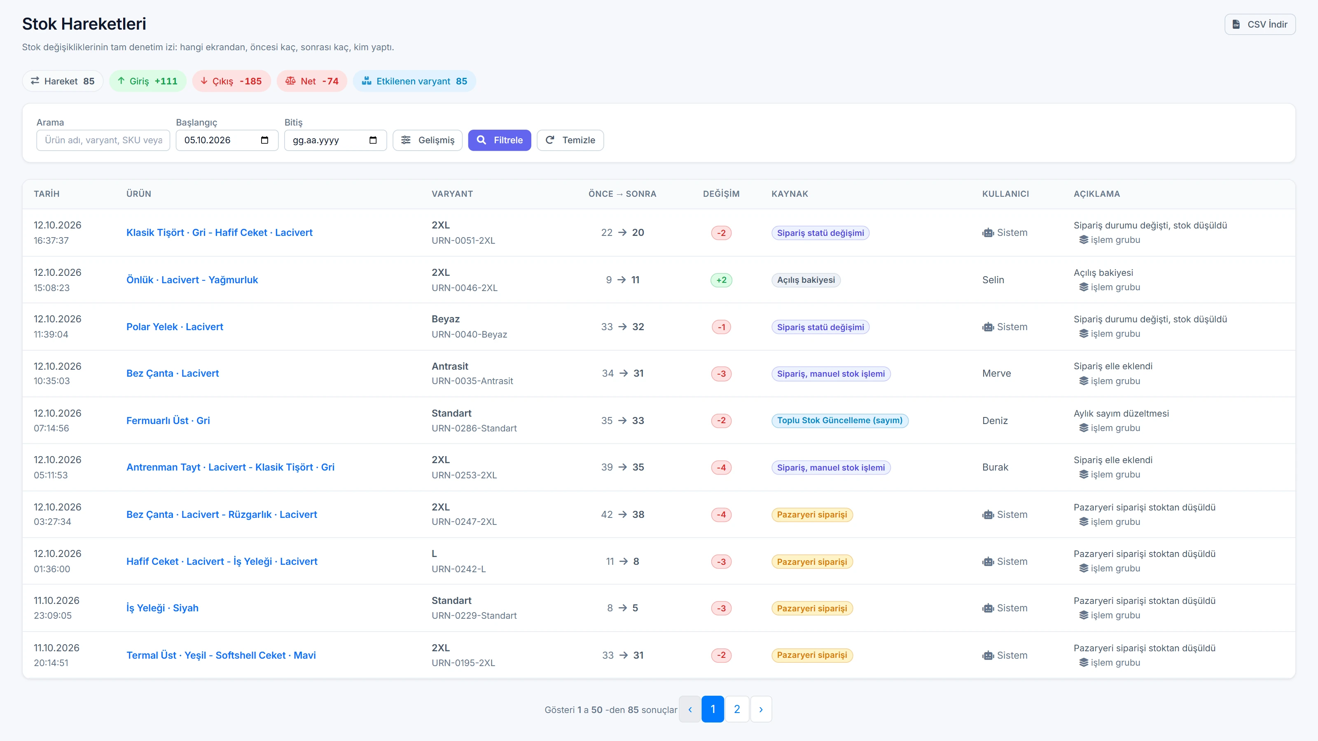Go to next page with right chevron
The height and width of the screenshot is (741, 1318).
point(761,709)
